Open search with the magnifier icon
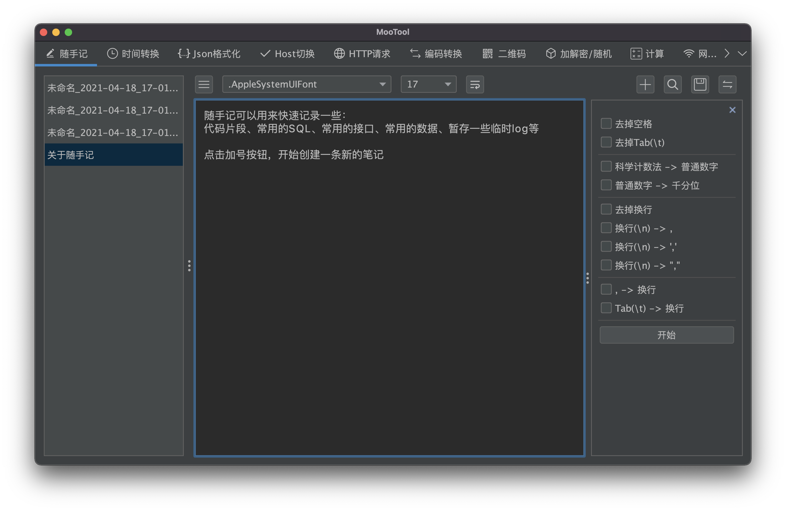Viewport: 786px width, 511px height. [x=673, y=84]
